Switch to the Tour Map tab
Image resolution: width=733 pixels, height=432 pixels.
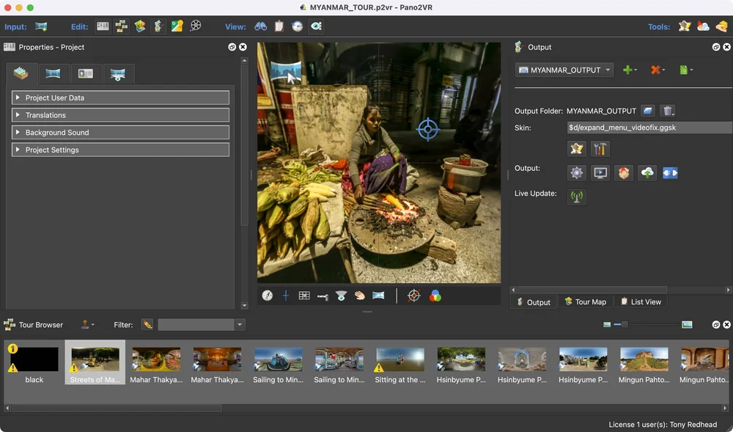(585, 302)
